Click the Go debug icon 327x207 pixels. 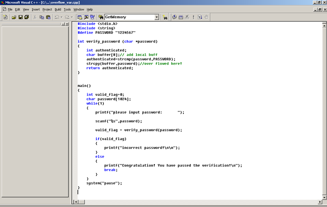[x=200, y=17]
